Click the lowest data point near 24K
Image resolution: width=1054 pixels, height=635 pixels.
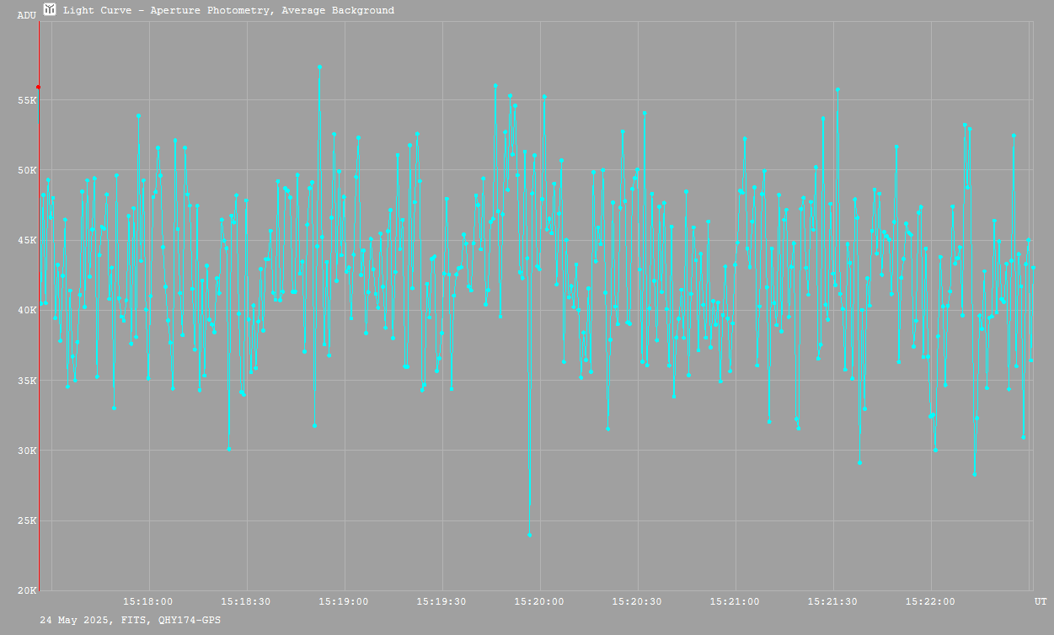click(529, 535)
